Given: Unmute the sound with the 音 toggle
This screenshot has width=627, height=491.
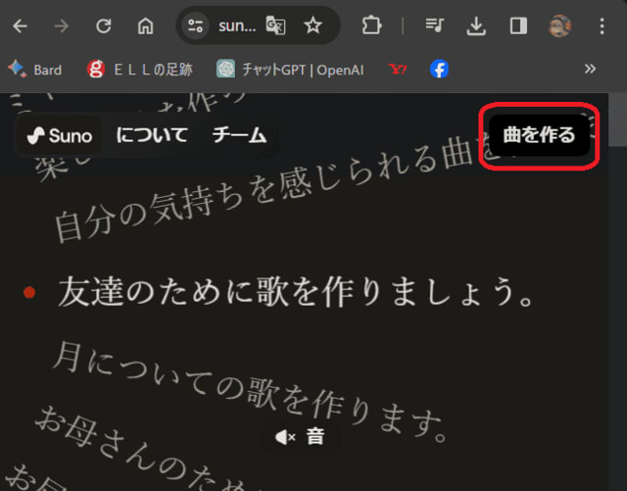Looking at the screenshot, I should 300,437.
